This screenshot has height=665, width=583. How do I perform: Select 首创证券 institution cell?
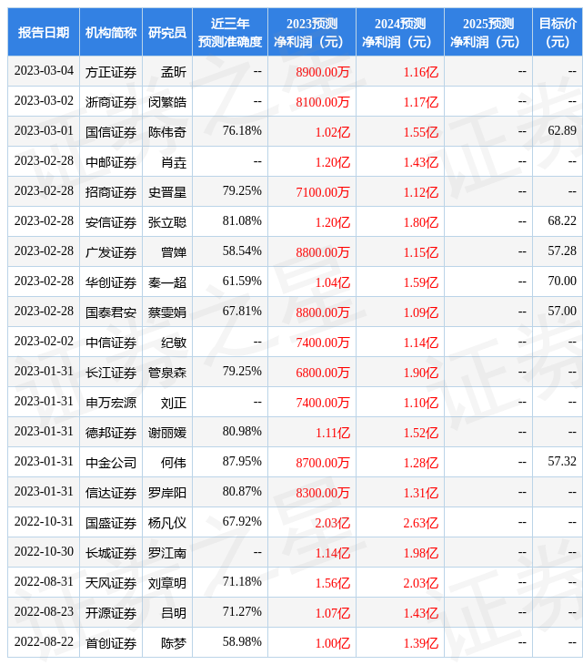[111, 644]
